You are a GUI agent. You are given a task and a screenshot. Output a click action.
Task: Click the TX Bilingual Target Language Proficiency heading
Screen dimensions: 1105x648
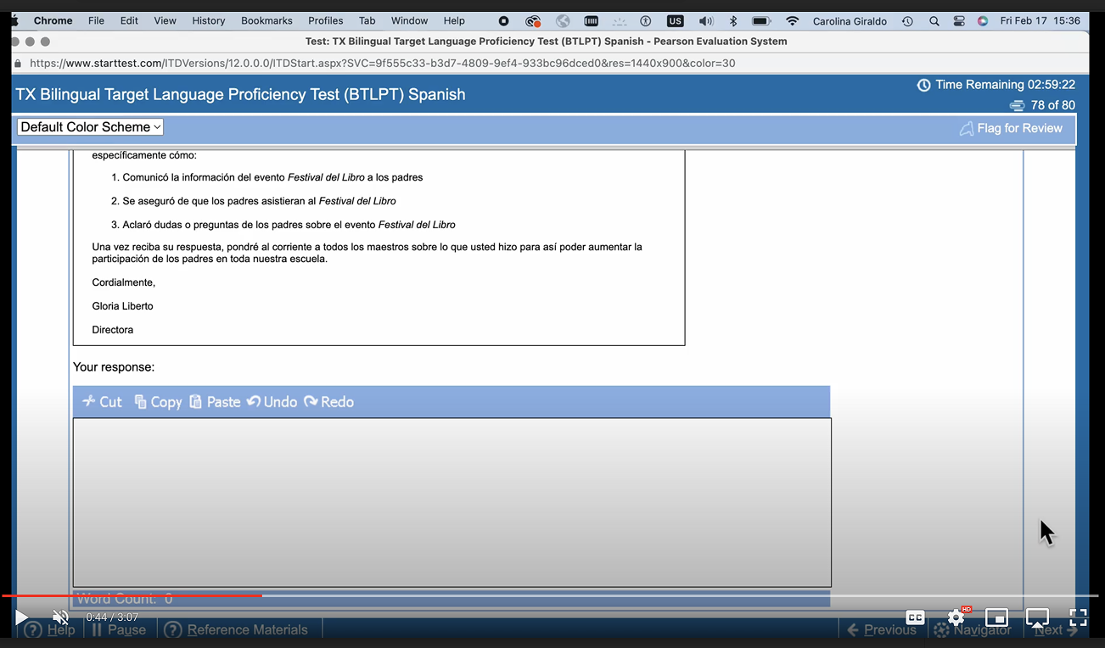pos(240,94)
